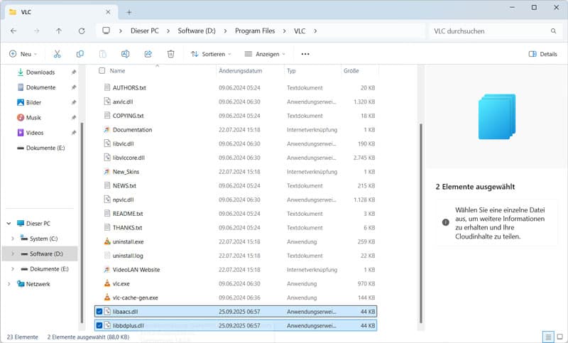
Task: Click the Rename icon in toolbar
Action: [x=125, y=54]
